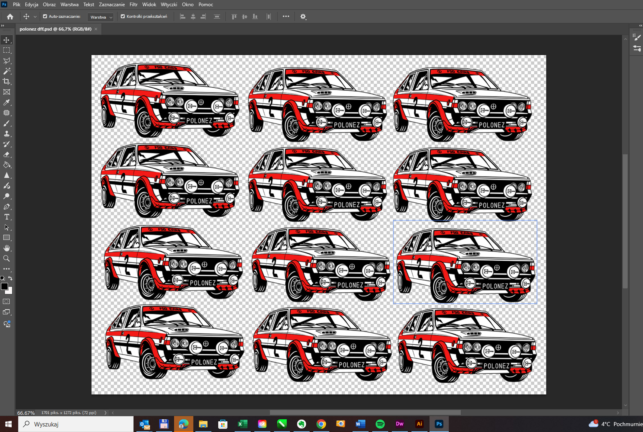643x432 pixels.
Task: Select the Clone Stamp tool
Action: (x=6, y=134)
